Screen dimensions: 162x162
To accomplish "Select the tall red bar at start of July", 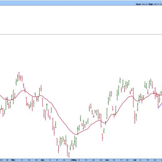I will (x=133, y=98).
